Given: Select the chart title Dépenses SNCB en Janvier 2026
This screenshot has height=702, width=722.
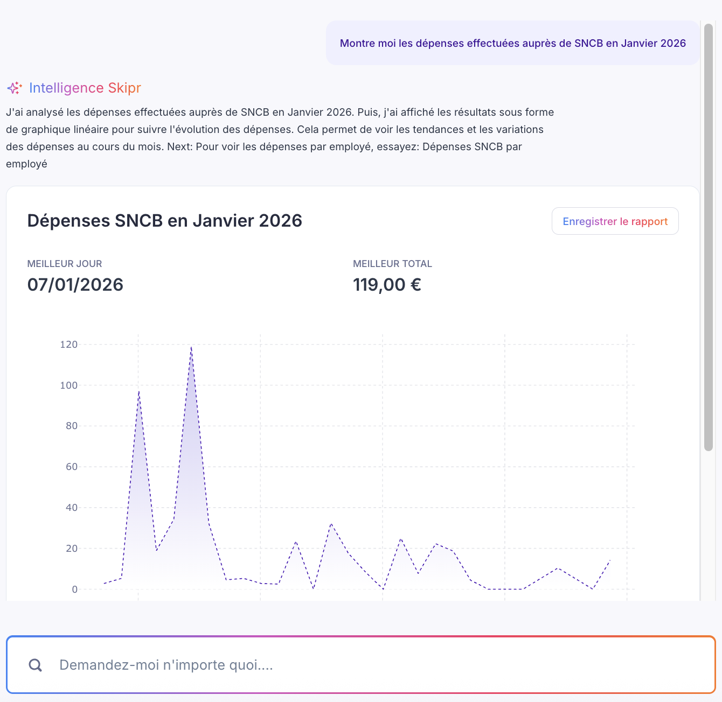Looking at the screenshot, I should coord(164,220).
